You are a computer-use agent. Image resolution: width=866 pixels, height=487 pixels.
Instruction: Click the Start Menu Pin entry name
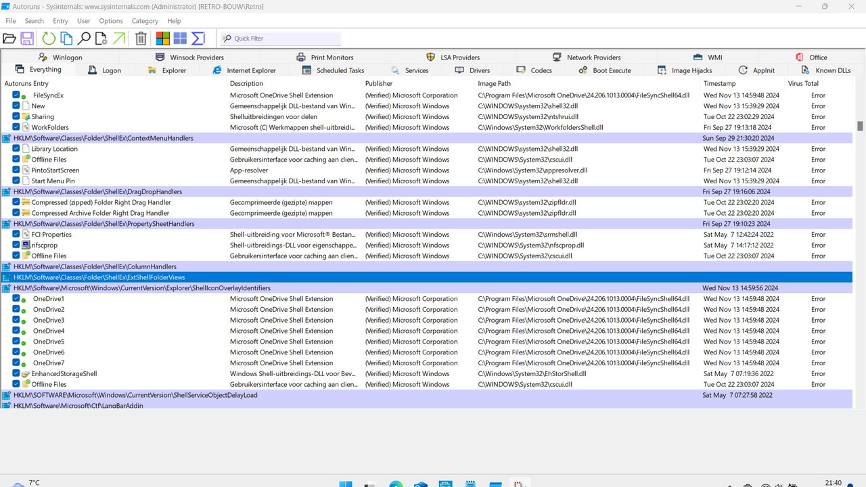tap(53, 181)
